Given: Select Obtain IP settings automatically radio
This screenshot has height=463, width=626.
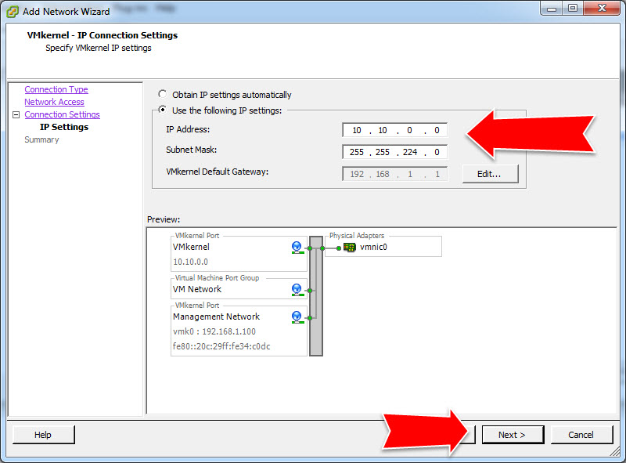Looking at the screenshot, I should click(162, 94).
